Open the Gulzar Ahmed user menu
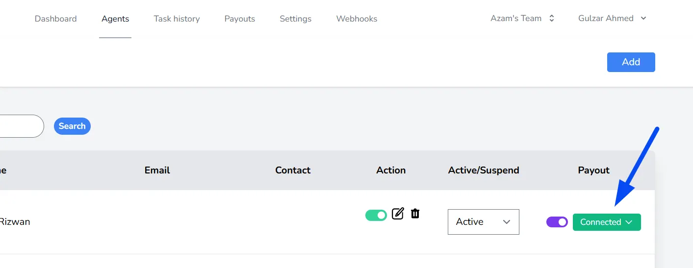 click(613, 19)
